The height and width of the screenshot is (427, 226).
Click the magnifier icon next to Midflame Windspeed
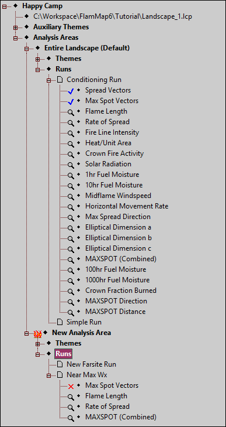click(71, 196)
